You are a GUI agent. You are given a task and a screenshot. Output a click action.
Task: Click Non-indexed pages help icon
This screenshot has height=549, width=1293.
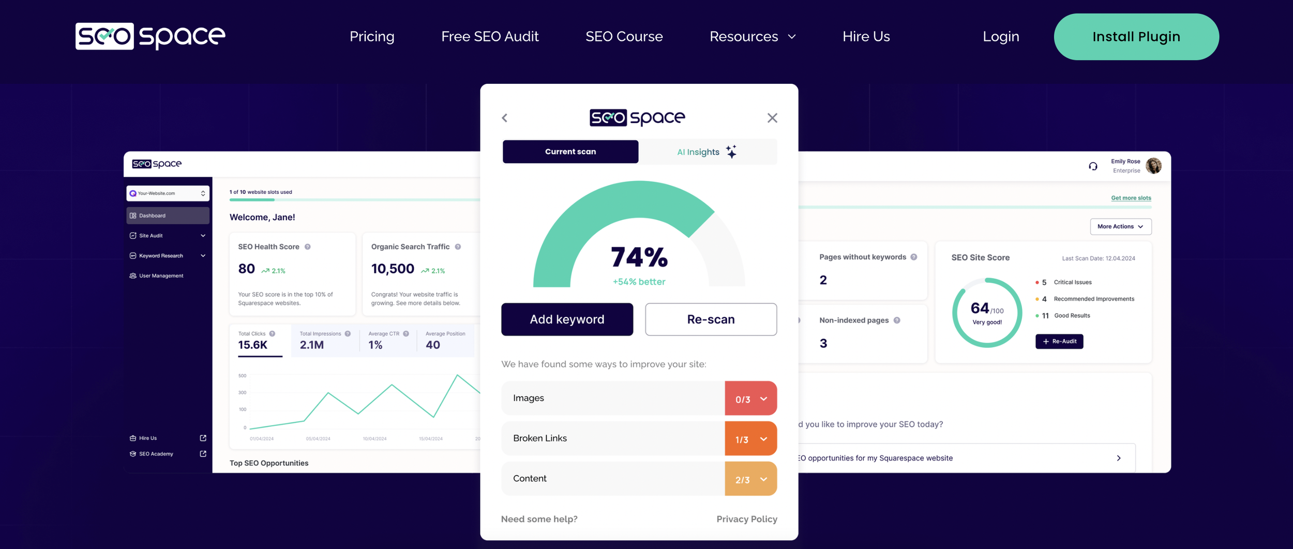(897, 321)
